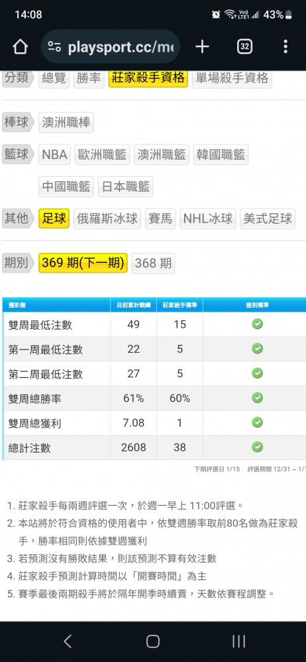This screenshot has height=662, width=306.
Task: Tap the 雙周最低注數 row label
Action: tap(40, 324)
